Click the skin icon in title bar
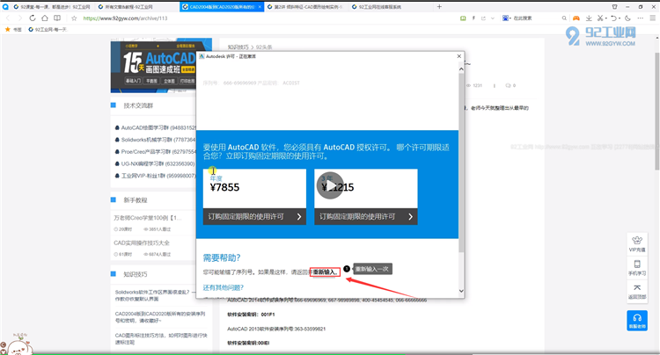660x355 pixels. tap(614, 7)
